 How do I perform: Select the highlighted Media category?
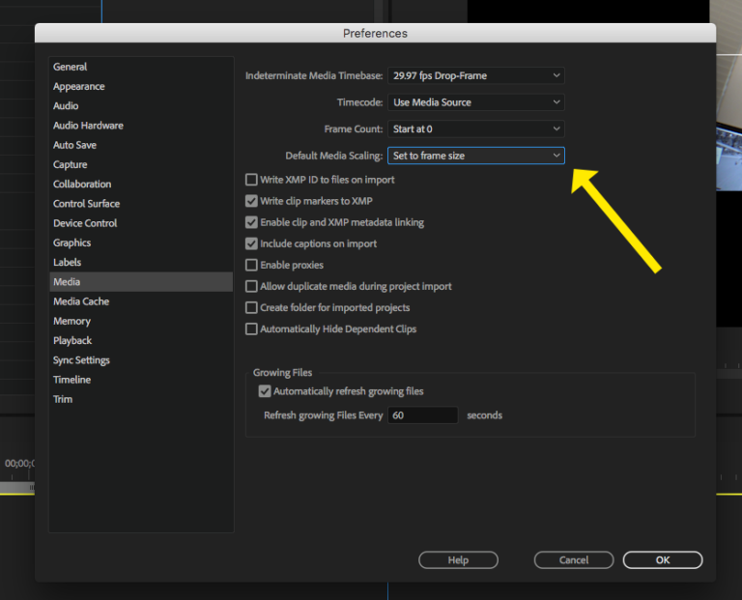point(141,281)
